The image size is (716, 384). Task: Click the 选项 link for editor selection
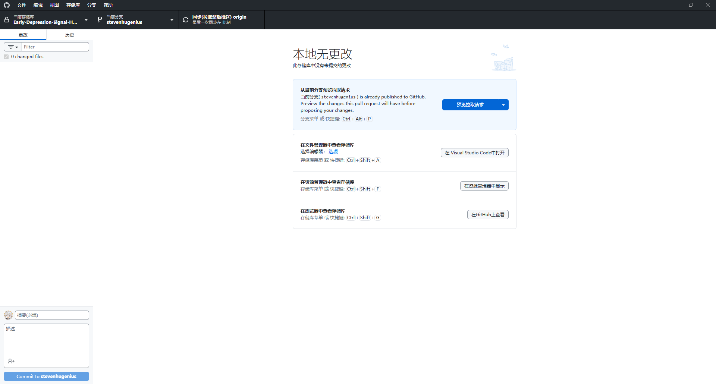[333, 152]
